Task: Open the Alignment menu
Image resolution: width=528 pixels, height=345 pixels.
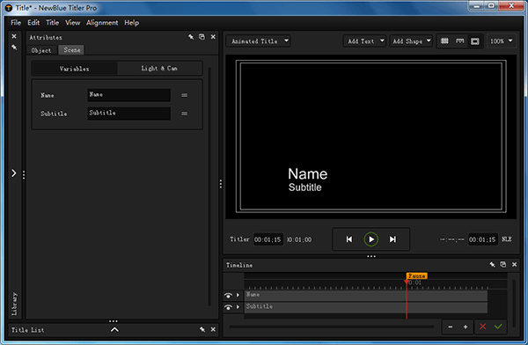Action: [x=102, y=23]
